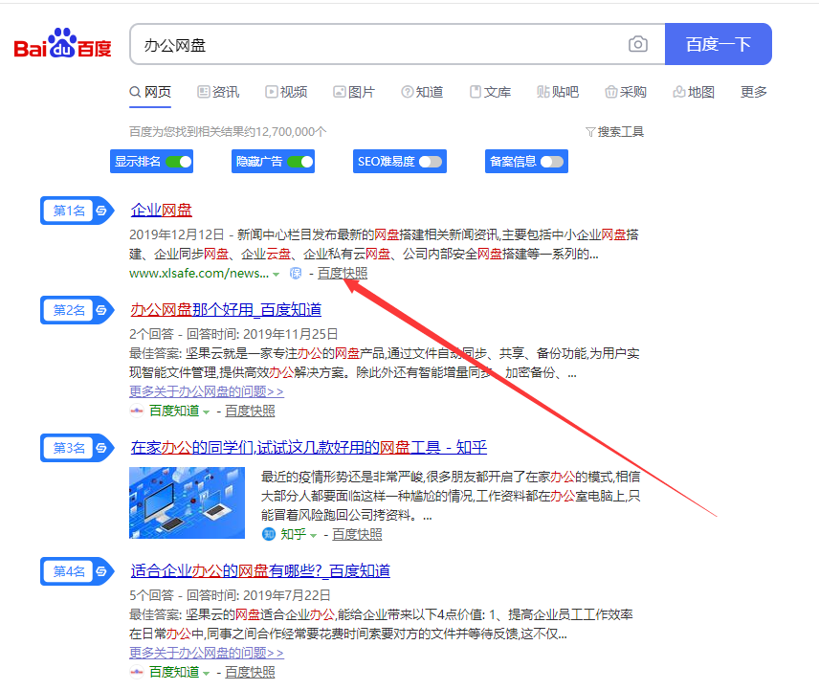
Task: Expand dropdown arrow beside 知乎 source
Action: click(x=314, y=535)
